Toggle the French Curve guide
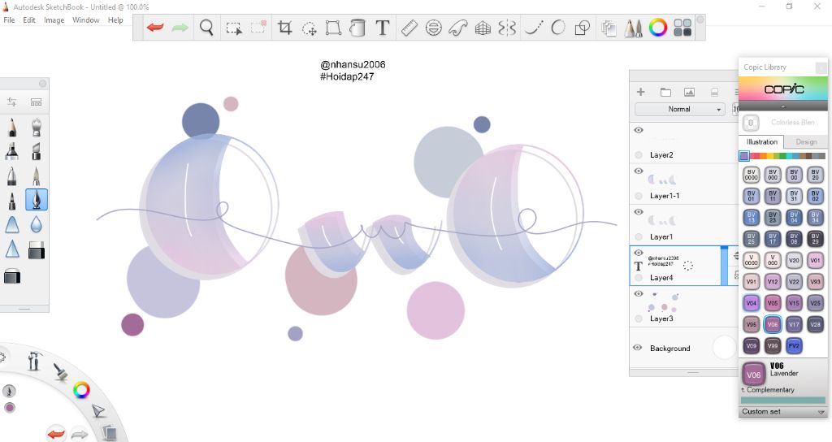The image size is (832, 442). pyautogui.click(x=458, y=28)
